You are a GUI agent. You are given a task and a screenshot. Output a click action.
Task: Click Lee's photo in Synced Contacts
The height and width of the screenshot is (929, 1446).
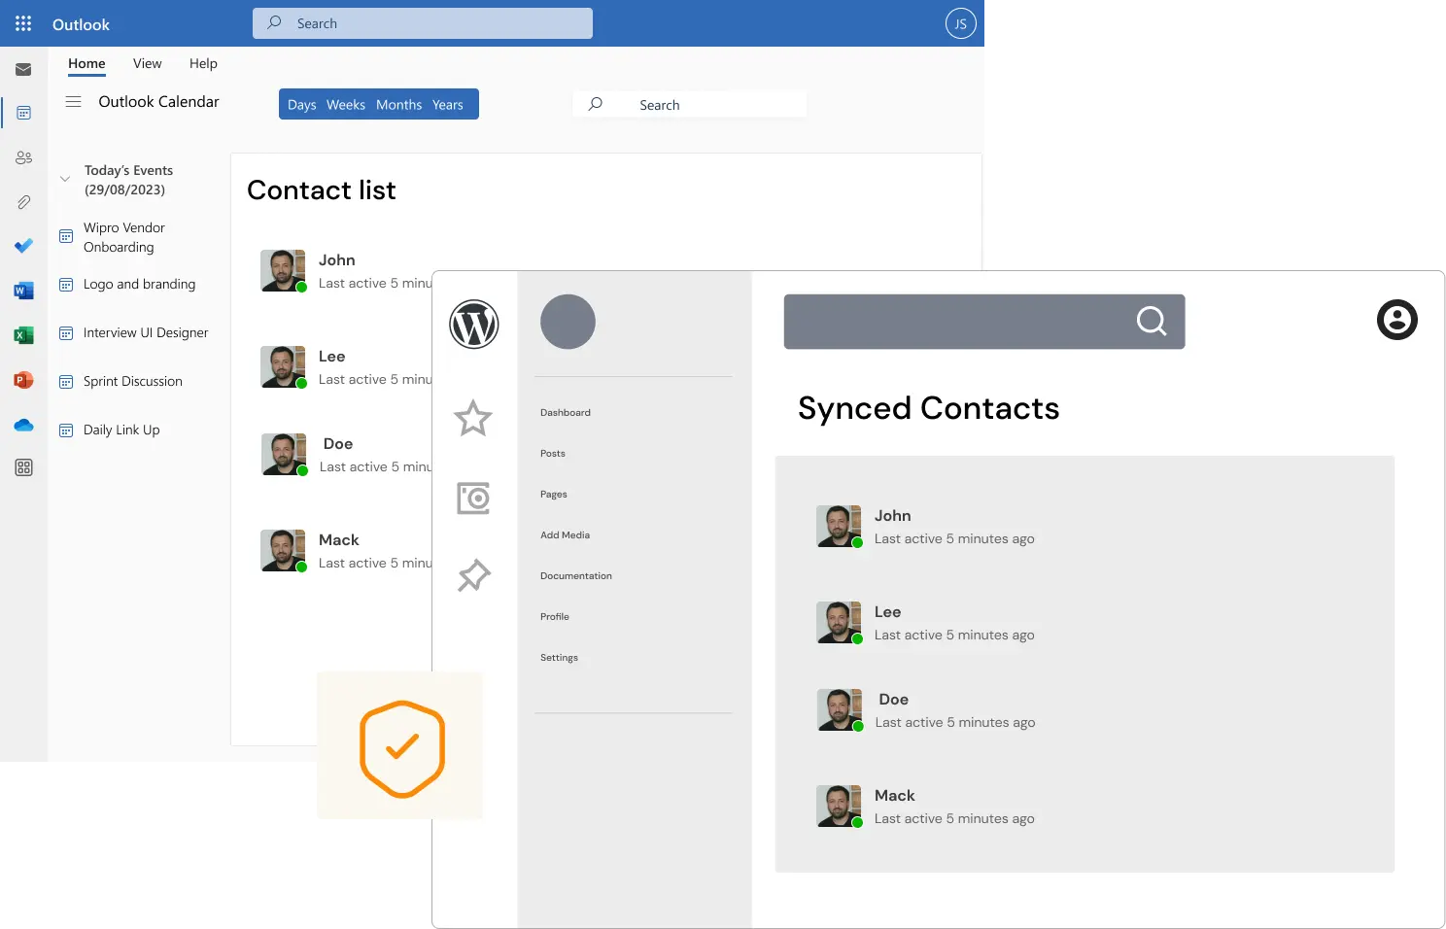point(839,622)
